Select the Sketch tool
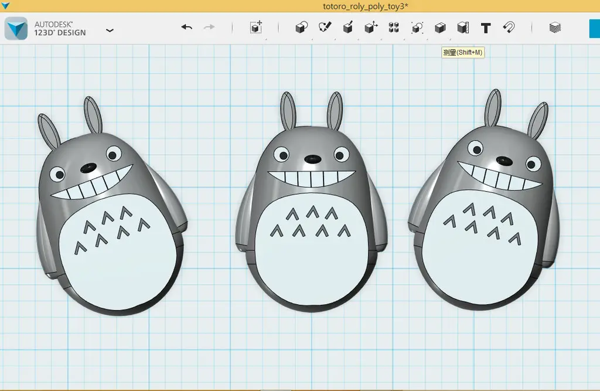 (x=325, y=28)
